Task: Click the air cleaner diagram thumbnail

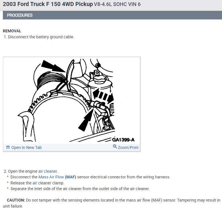Action: [72, 100]
